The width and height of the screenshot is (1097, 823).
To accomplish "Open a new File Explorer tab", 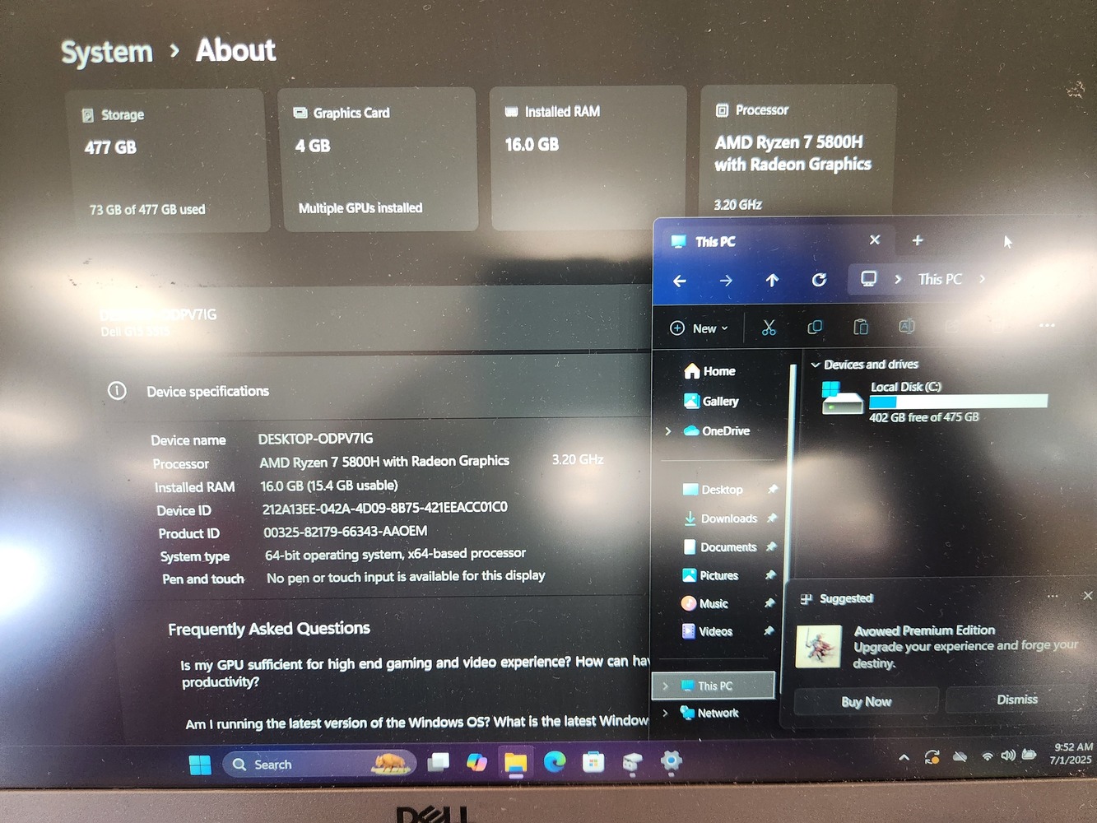I will point(918,240).
